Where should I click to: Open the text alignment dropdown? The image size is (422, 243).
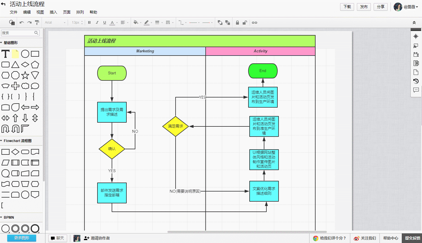(124, 23)
